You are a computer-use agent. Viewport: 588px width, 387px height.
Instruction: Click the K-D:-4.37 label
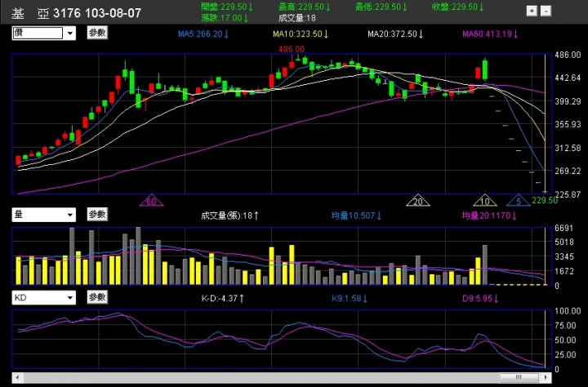pos(223,299)
